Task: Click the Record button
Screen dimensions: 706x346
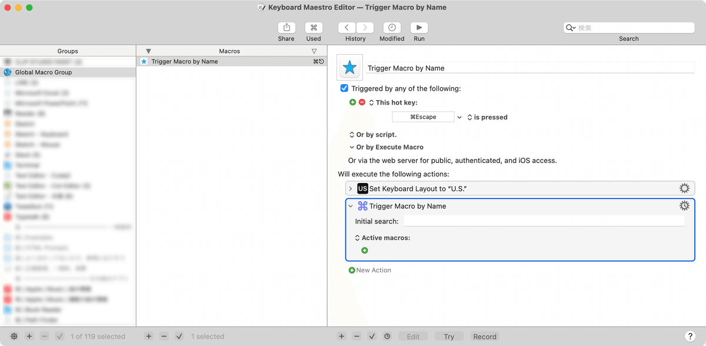Action: [485, 337]
